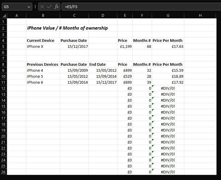The height and width of the screenshot is (180, 221).
Task: Select column F header
Action: tap(142, 16)
